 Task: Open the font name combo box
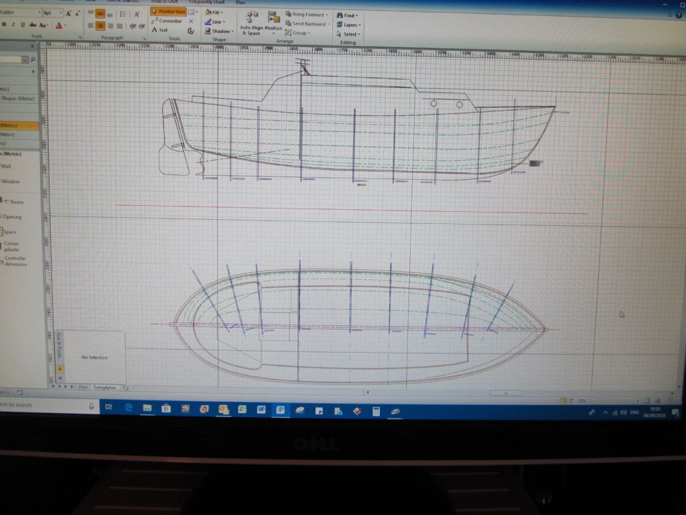(x=20, y=13)
